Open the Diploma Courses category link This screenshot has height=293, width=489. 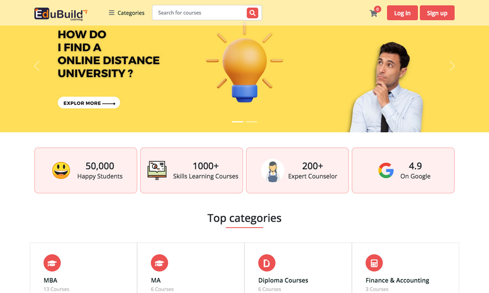coord(283,280)
